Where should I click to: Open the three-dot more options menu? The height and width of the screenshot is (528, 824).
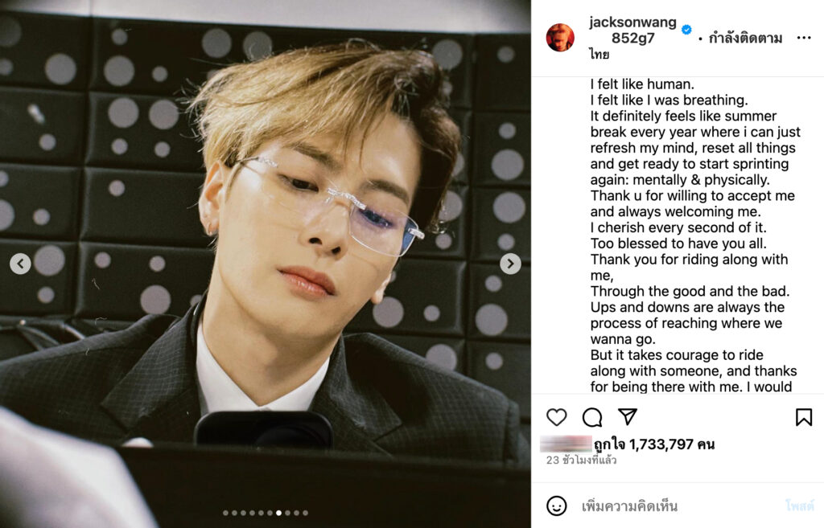(x=804, y=38)
